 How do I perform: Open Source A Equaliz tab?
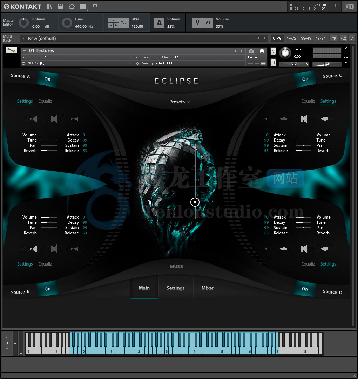(45, 101)
